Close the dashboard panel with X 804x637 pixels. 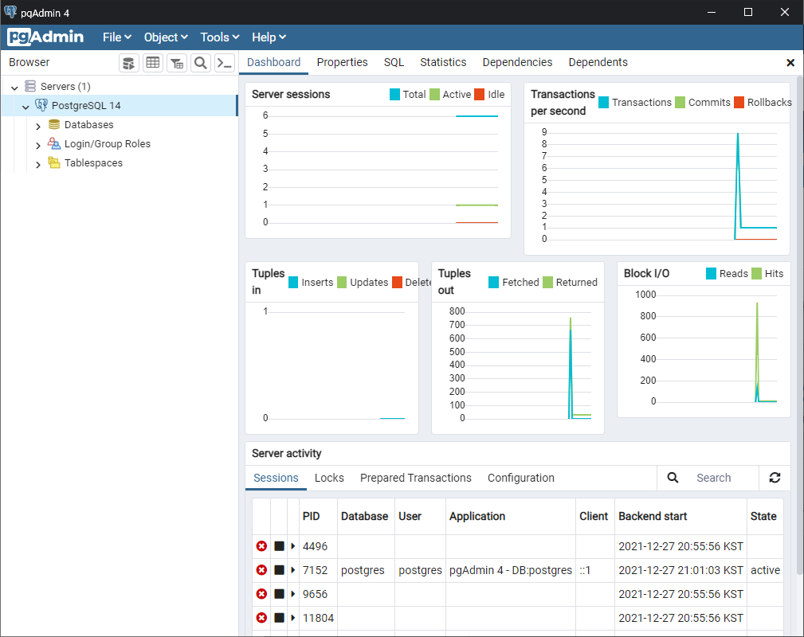tap(790, 63)
